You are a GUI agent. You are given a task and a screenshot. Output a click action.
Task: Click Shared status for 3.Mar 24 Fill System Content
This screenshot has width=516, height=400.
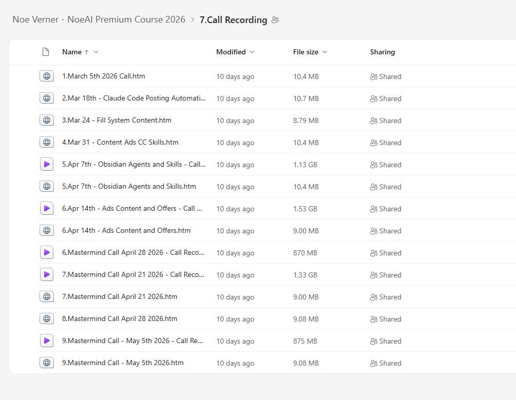click(x=386, y=121)
